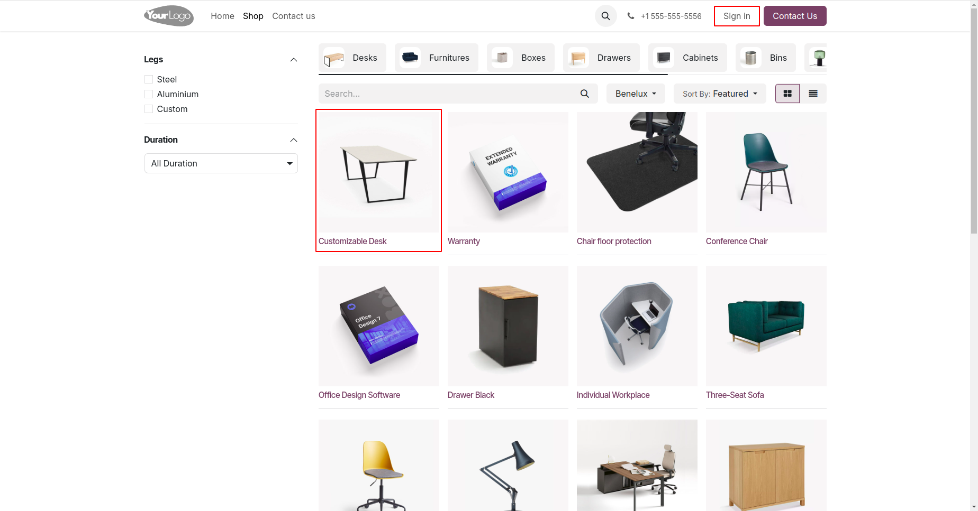This screenshot has height=511, width=978.
Task: Click the yellow office chair image
Action: [x=379, y=465]
